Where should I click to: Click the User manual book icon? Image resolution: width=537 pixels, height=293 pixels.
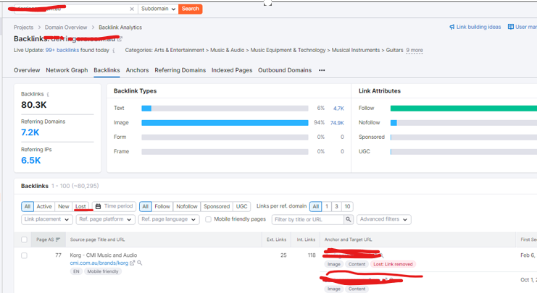pos(511,27)
